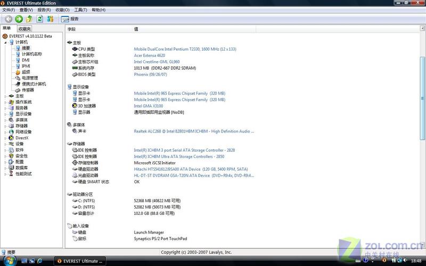Expand the 显示设备 tree node
426x266 pixels.
(x=5, y=114)
